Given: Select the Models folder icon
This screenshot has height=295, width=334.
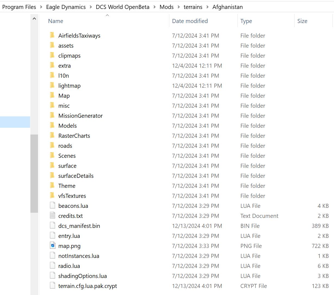Looking at the screenshot, I should point(52,125).
